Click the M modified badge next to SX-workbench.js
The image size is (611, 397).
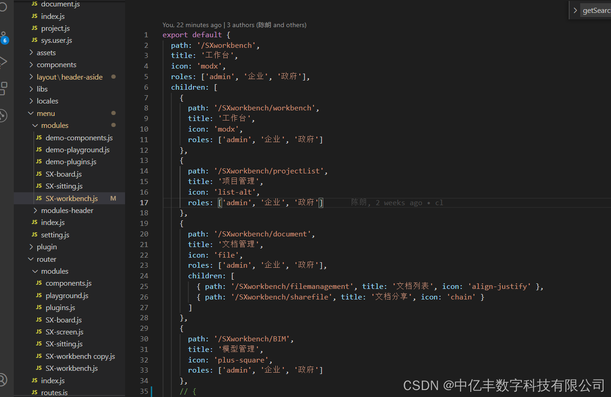point(113,198)
